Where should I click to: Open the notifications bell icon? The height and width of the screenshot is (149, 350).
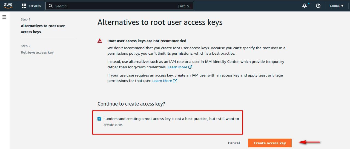(x=305, y=6)
